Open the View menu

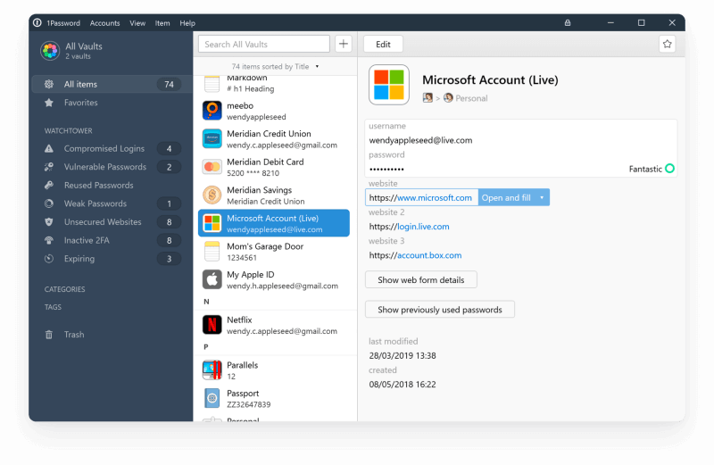[x=137, y=23]
